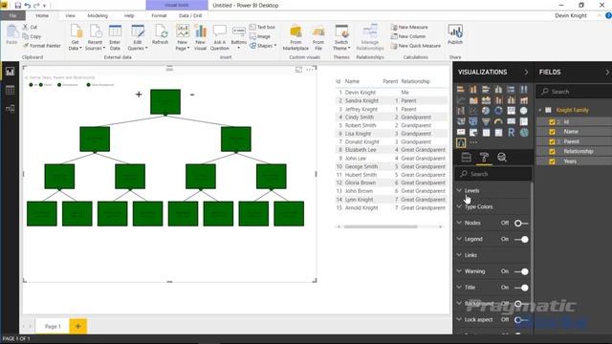This screenshot has height=344, width=612.
Task: Click the Fields pane search box
Action: click(x=574, y=92)
